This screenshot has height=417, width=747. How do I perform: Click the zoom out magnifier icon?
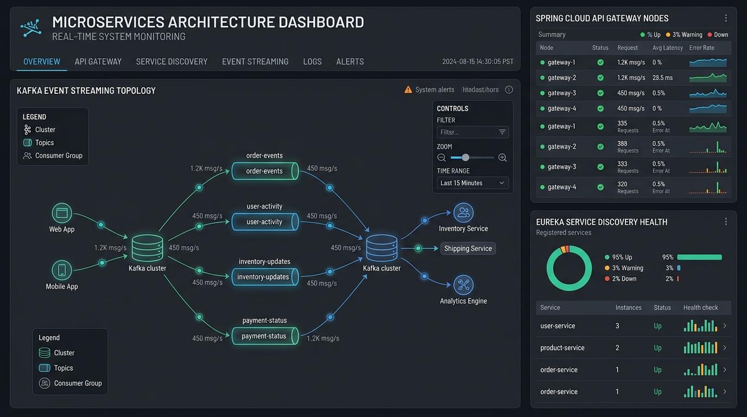point(441,157)
